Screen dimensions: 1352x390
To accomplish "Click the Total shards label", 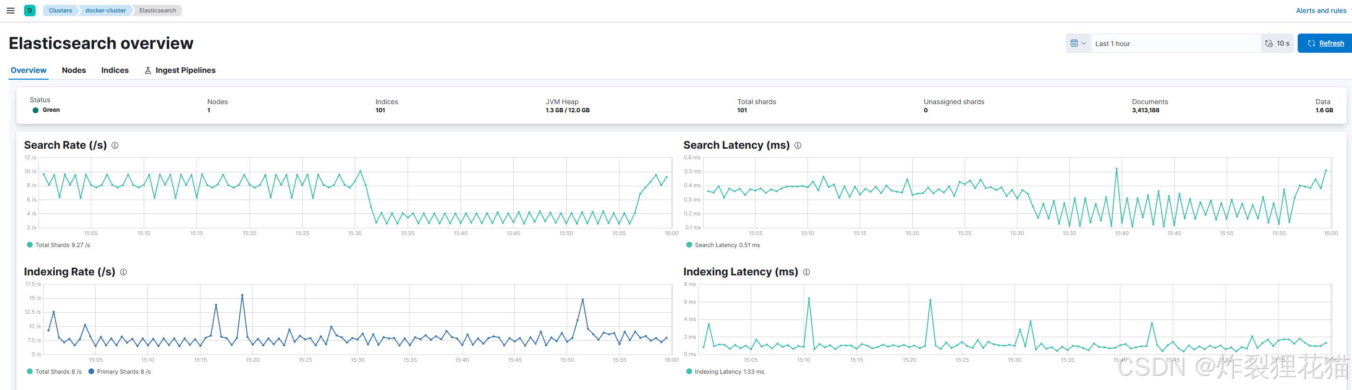I will [x=757, y=102].
